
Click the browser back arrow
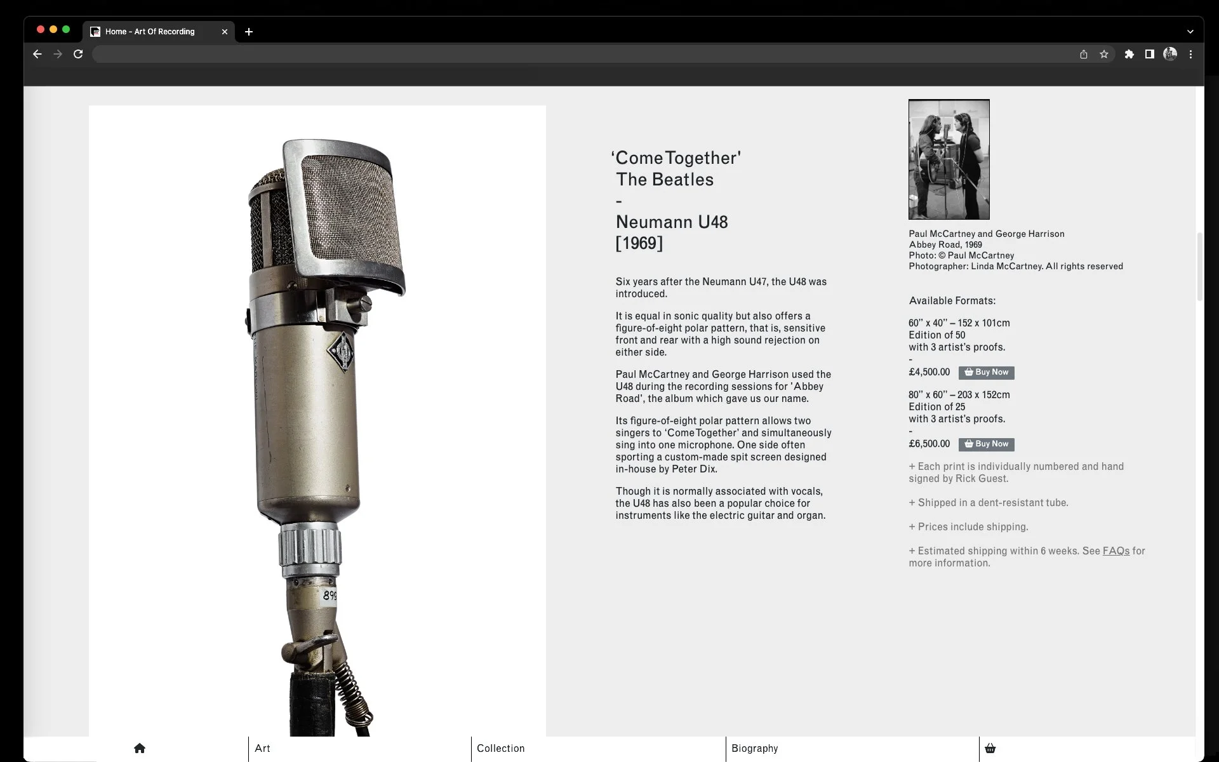click(x=37, y=54)
